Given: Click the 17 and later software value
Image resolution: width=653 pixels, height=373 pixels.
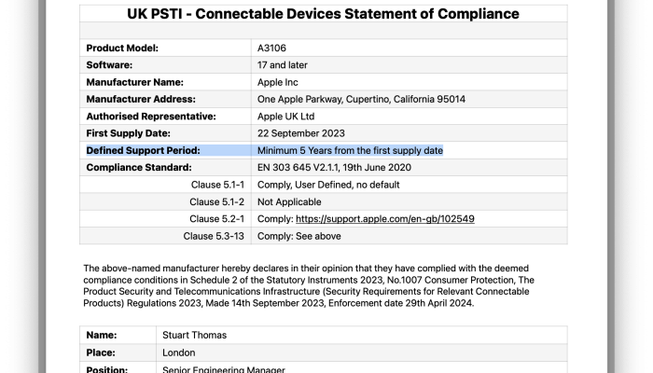Looking at the screenshot, I should pos(283,65).
